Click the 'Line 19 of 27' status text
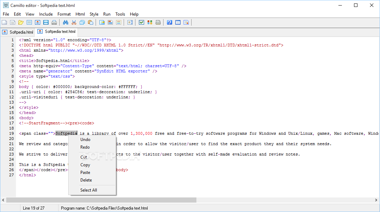The height and width of the screenshot is (212, 380). pos(34,208)
